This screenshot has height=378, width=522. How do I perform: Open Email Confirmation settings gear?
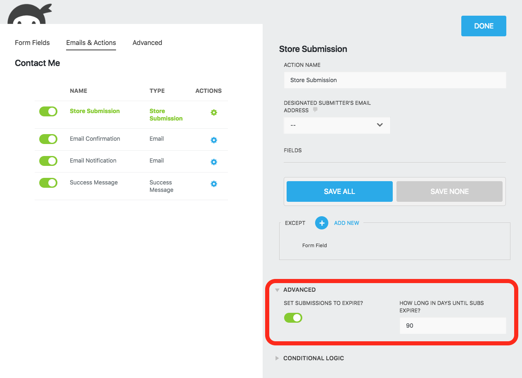click(x=214, y=140)
